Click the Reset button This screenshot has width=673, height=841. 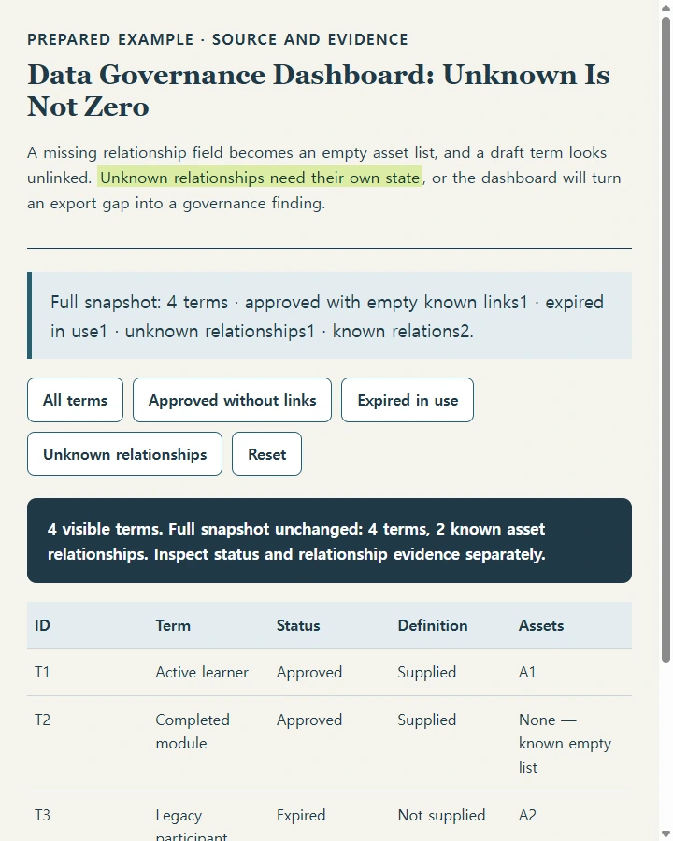point(266,454)
